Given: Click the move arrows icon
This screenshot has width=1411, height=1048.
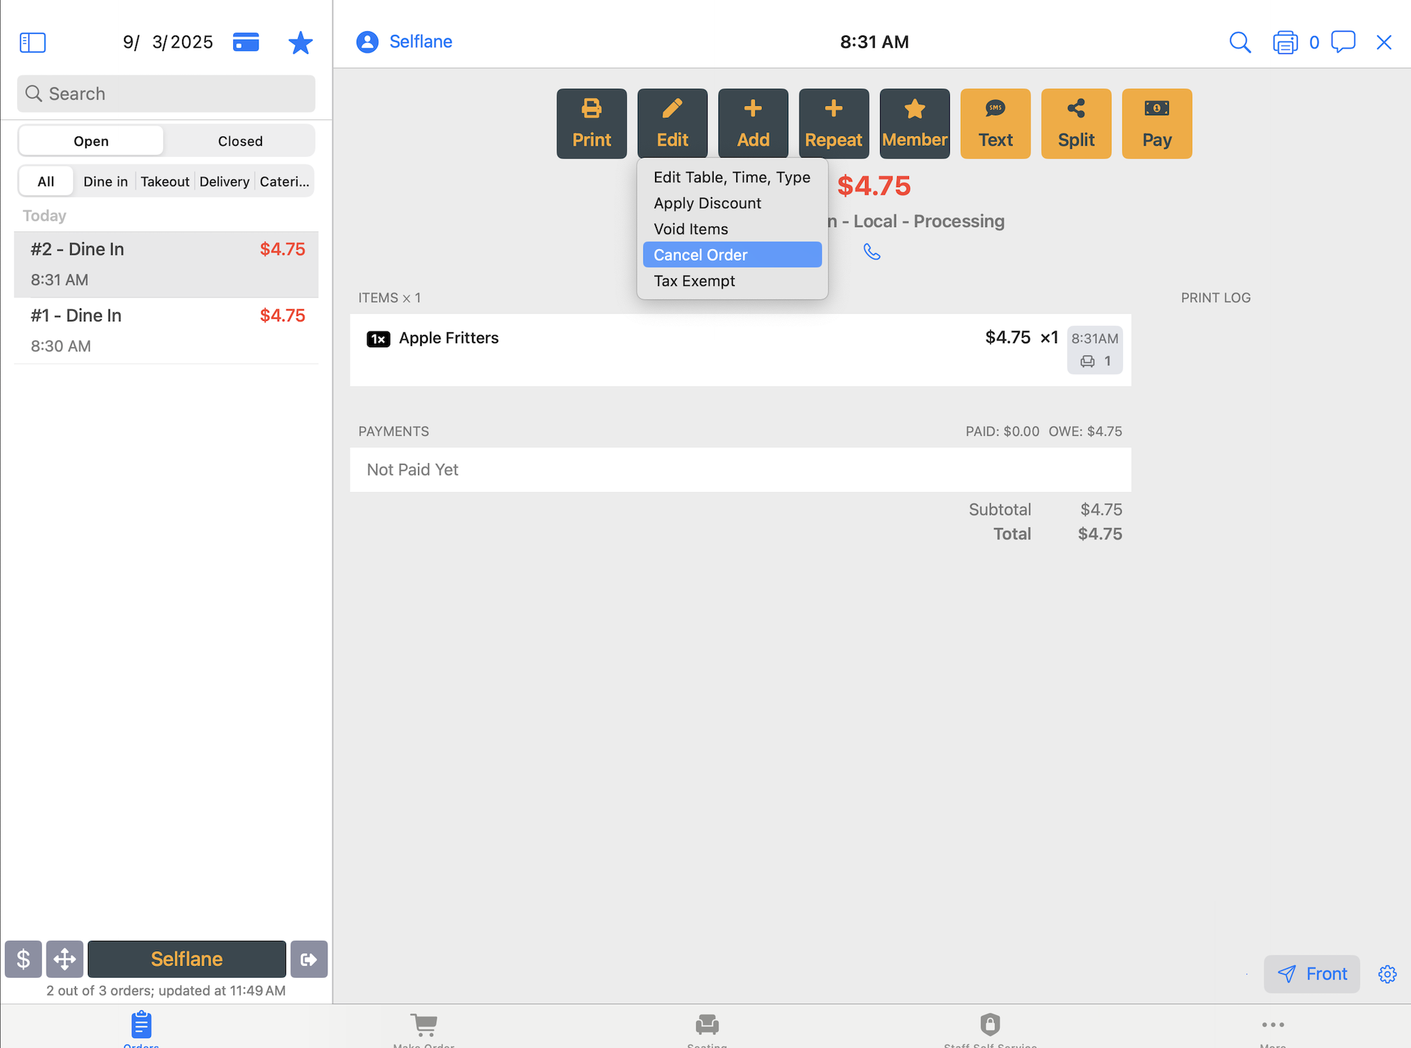Looking at the screenshot, I should pyautogui.click(x=65, y=959).
